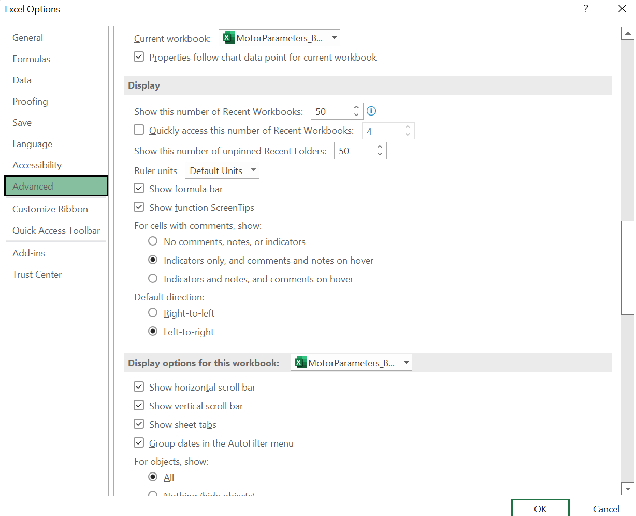Open the Ruler units dropdown
The image size is (636, 516).
tap(222, 170)
